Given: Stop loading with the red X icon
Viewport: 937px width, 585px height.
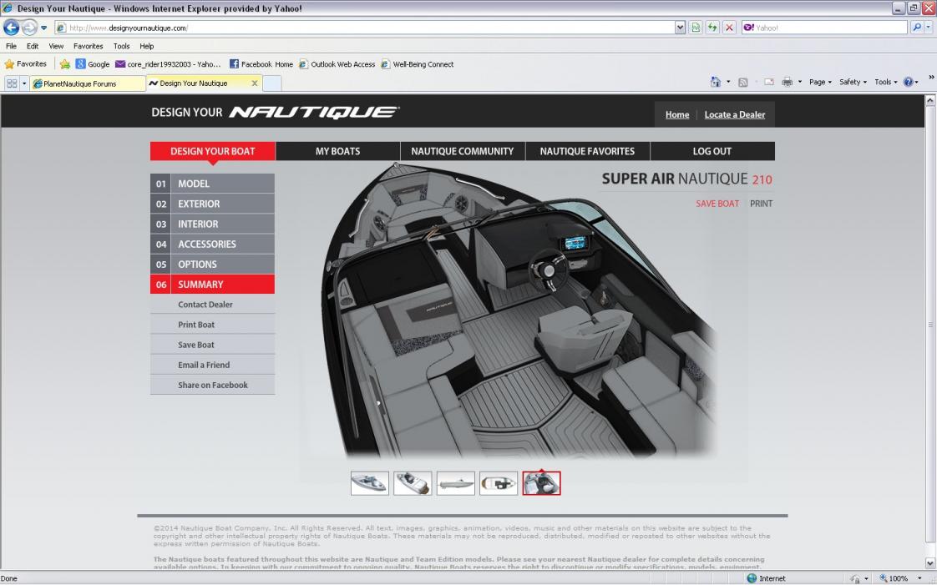Looking at the screenshot, I should (x=729, y=28).
